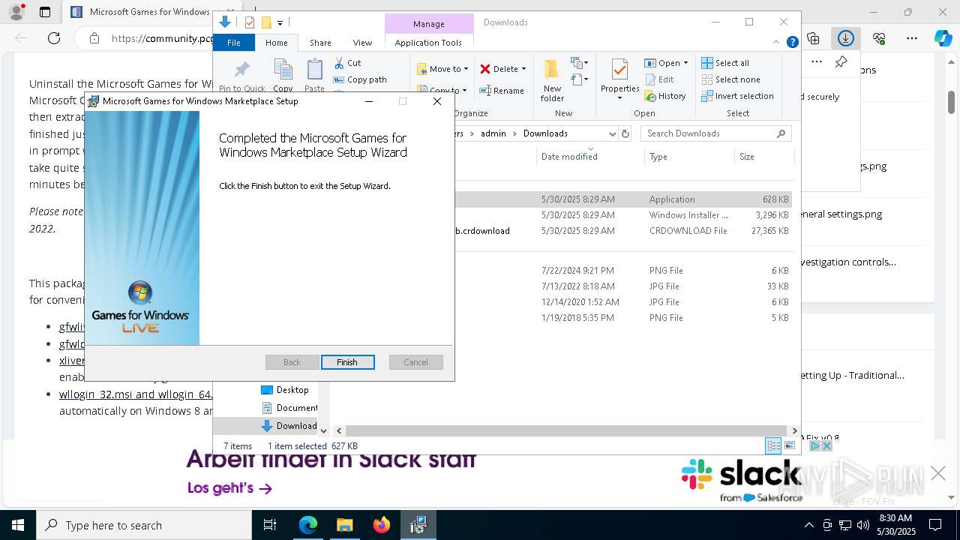Click Invert selection in ribbon
The height and width of the screenshot is (540, 960).
[737, 96]
